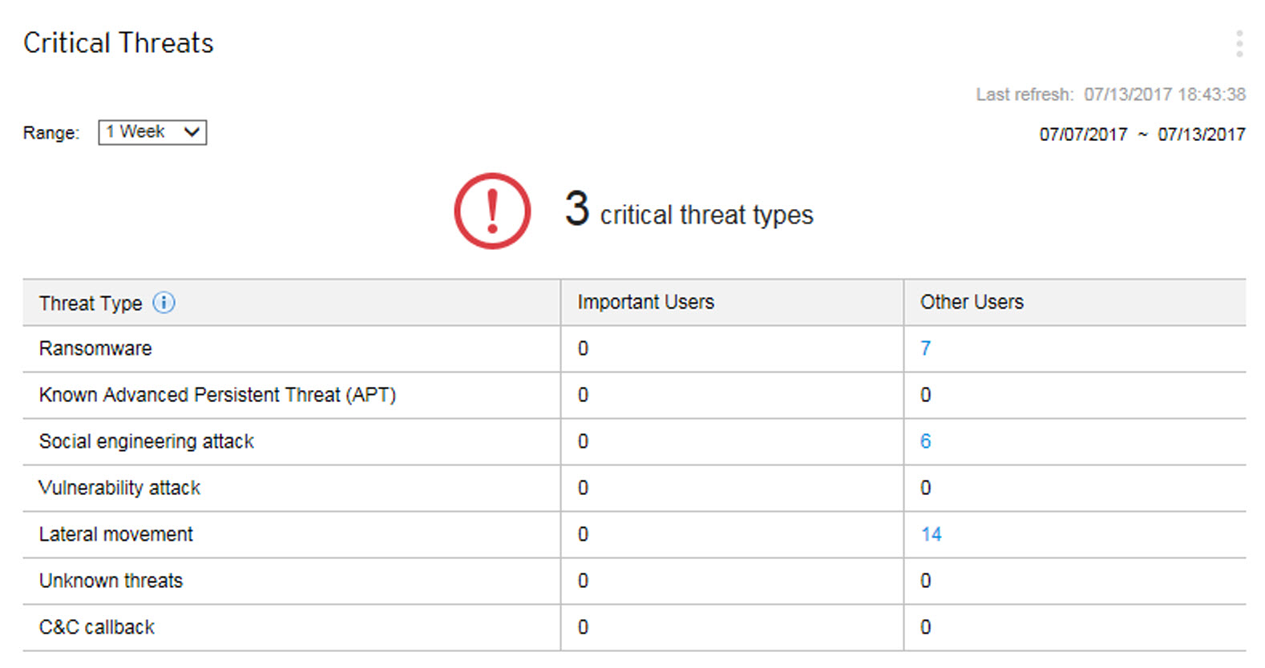Click the Last refresh timestamp text
The image size is (1265, 668).
(x=1110, y=95)
